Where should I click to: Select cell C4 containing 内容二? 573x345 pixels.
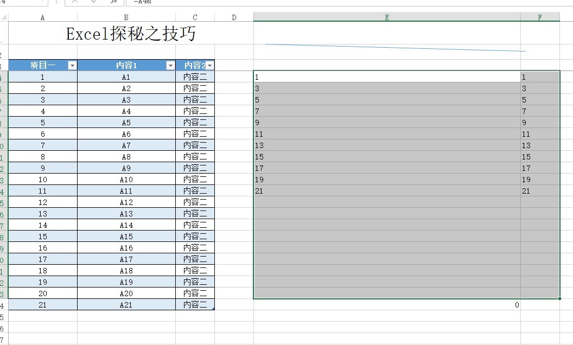[194, 76]
